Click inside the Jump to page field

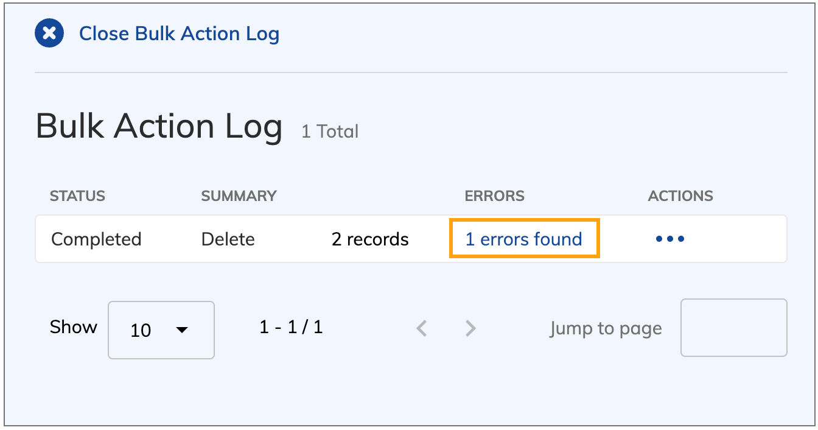pos(733,328)
